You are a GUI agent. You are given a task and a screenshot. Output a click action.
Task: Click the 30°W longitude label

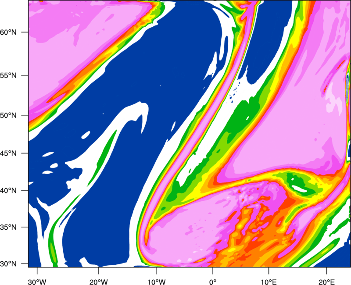[37, 282]
